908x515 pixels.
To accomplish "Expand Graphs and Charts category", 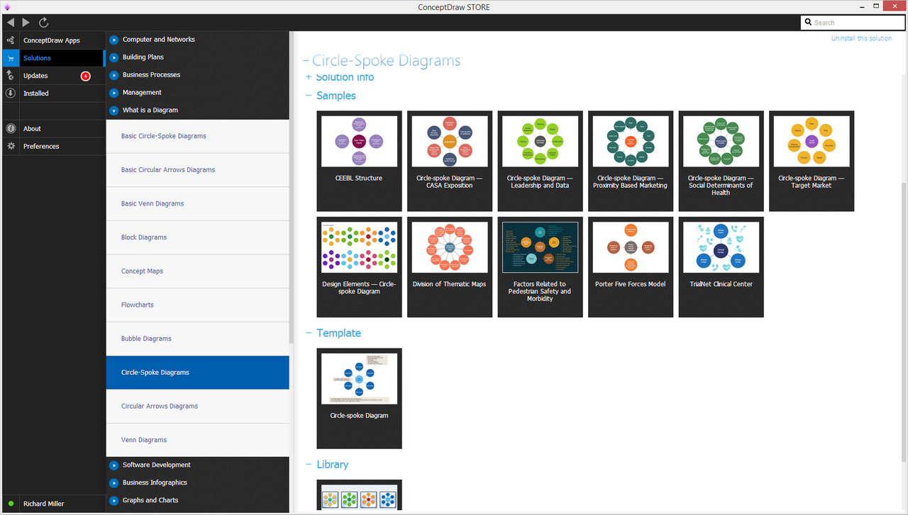I will point(113,501).
